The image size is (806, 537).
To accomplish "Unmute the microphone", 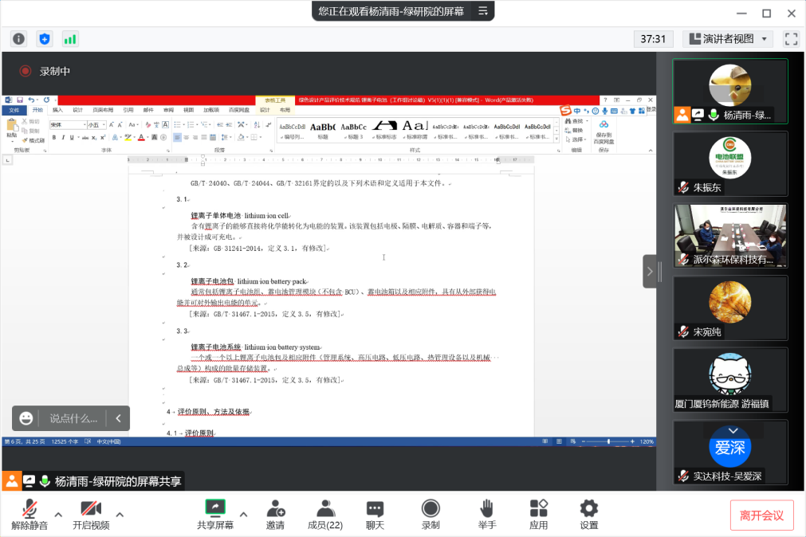I will pyautogui.click(x=29, y=515).
